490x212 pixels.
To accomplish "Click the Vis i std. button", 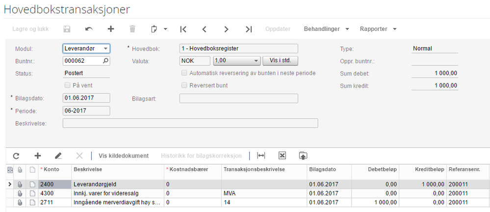I will point(281,61).
